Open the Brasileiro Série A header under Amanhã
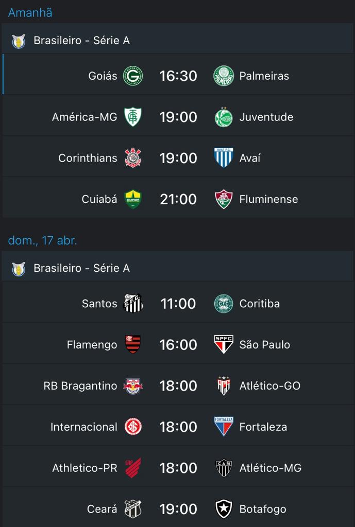The image size is (355, 527). pyautogui.click(x=178, y=41)
